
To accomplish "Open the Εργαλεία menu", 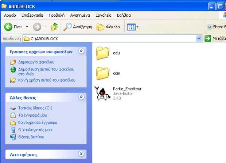I will click(104, 15).
